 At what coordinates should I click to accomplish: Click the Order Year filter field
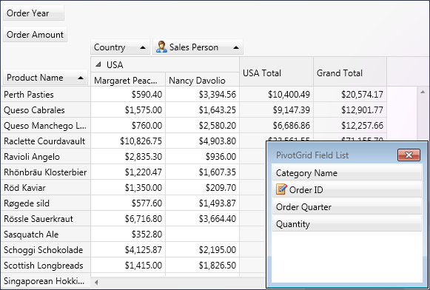pos(33,13)
